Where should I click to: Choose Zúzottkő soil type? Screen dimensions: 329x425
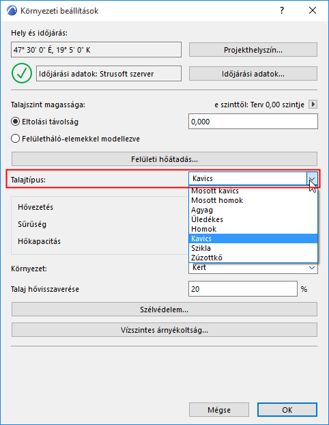tap(253, 258)
